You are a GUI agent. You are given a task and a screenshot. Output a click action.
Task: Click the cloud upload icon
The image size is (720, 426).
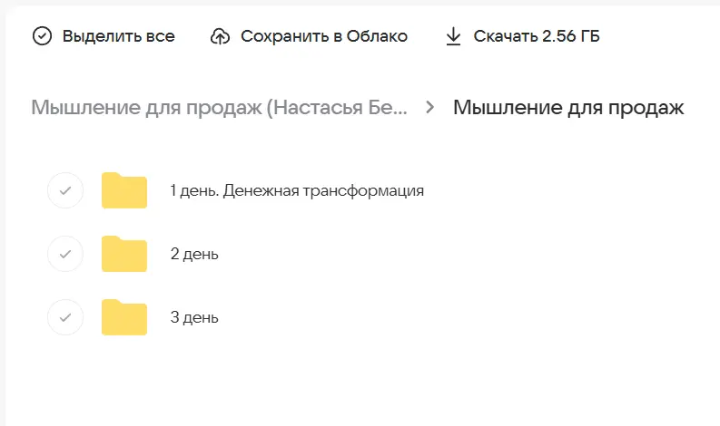coord(220,36)
